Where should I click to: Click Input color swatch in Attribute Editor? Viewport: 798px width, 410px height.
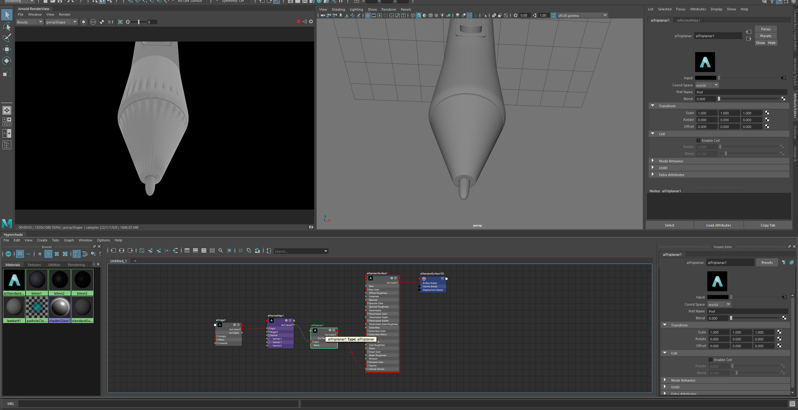(x=705, y=78)
